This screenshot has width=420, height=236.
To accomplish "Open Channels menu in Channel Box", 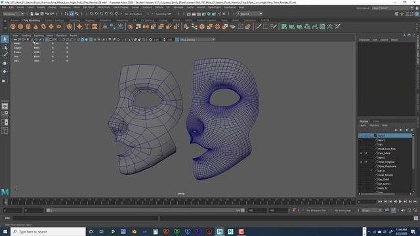I will coord(364,39).
